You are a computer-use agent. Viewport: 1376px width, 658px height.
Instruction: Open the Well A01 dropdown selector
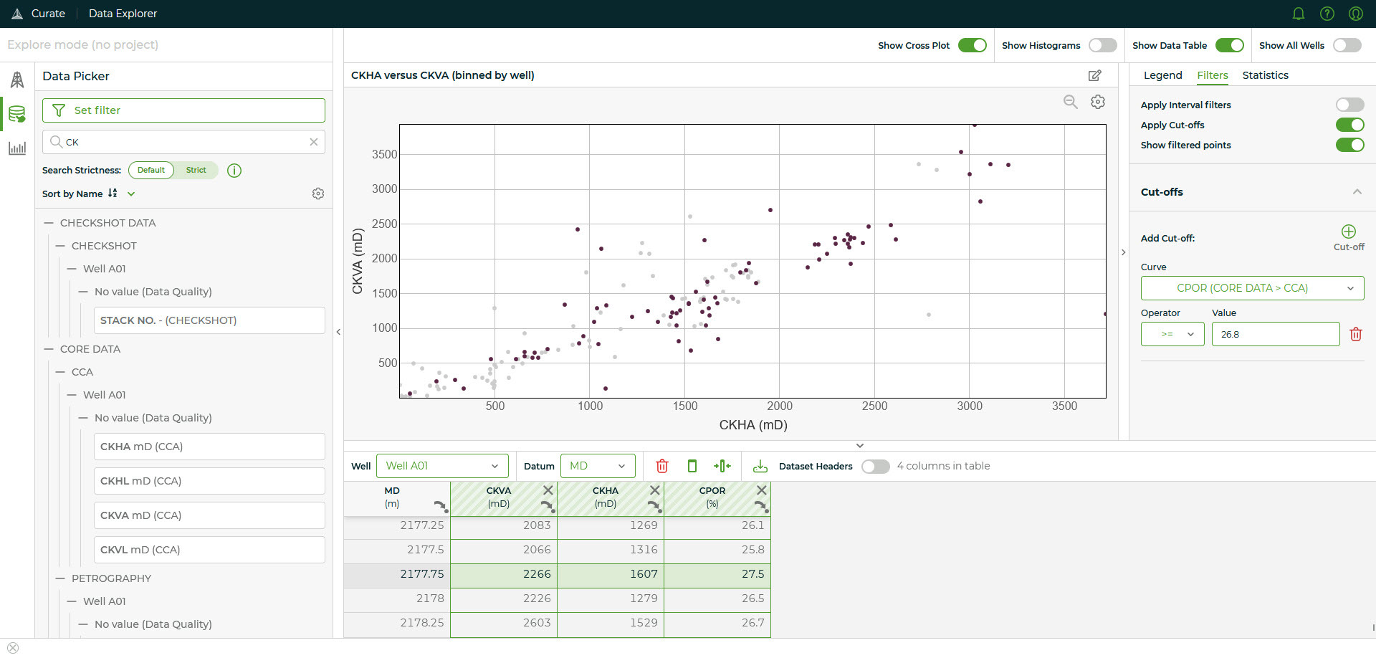tap(441, 466)
